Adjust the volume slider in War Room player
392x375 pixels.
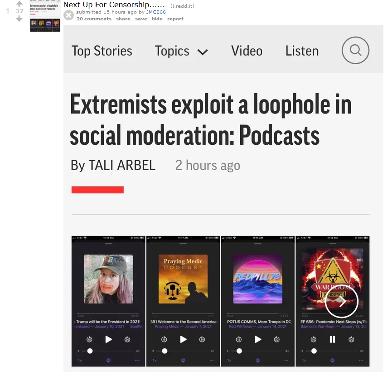click(332, 351)
